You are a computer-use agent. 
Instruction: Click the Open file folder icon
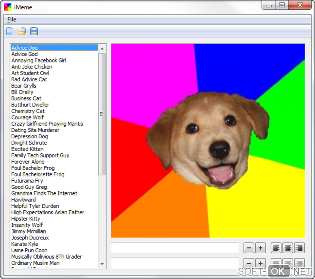coord(22,31)
